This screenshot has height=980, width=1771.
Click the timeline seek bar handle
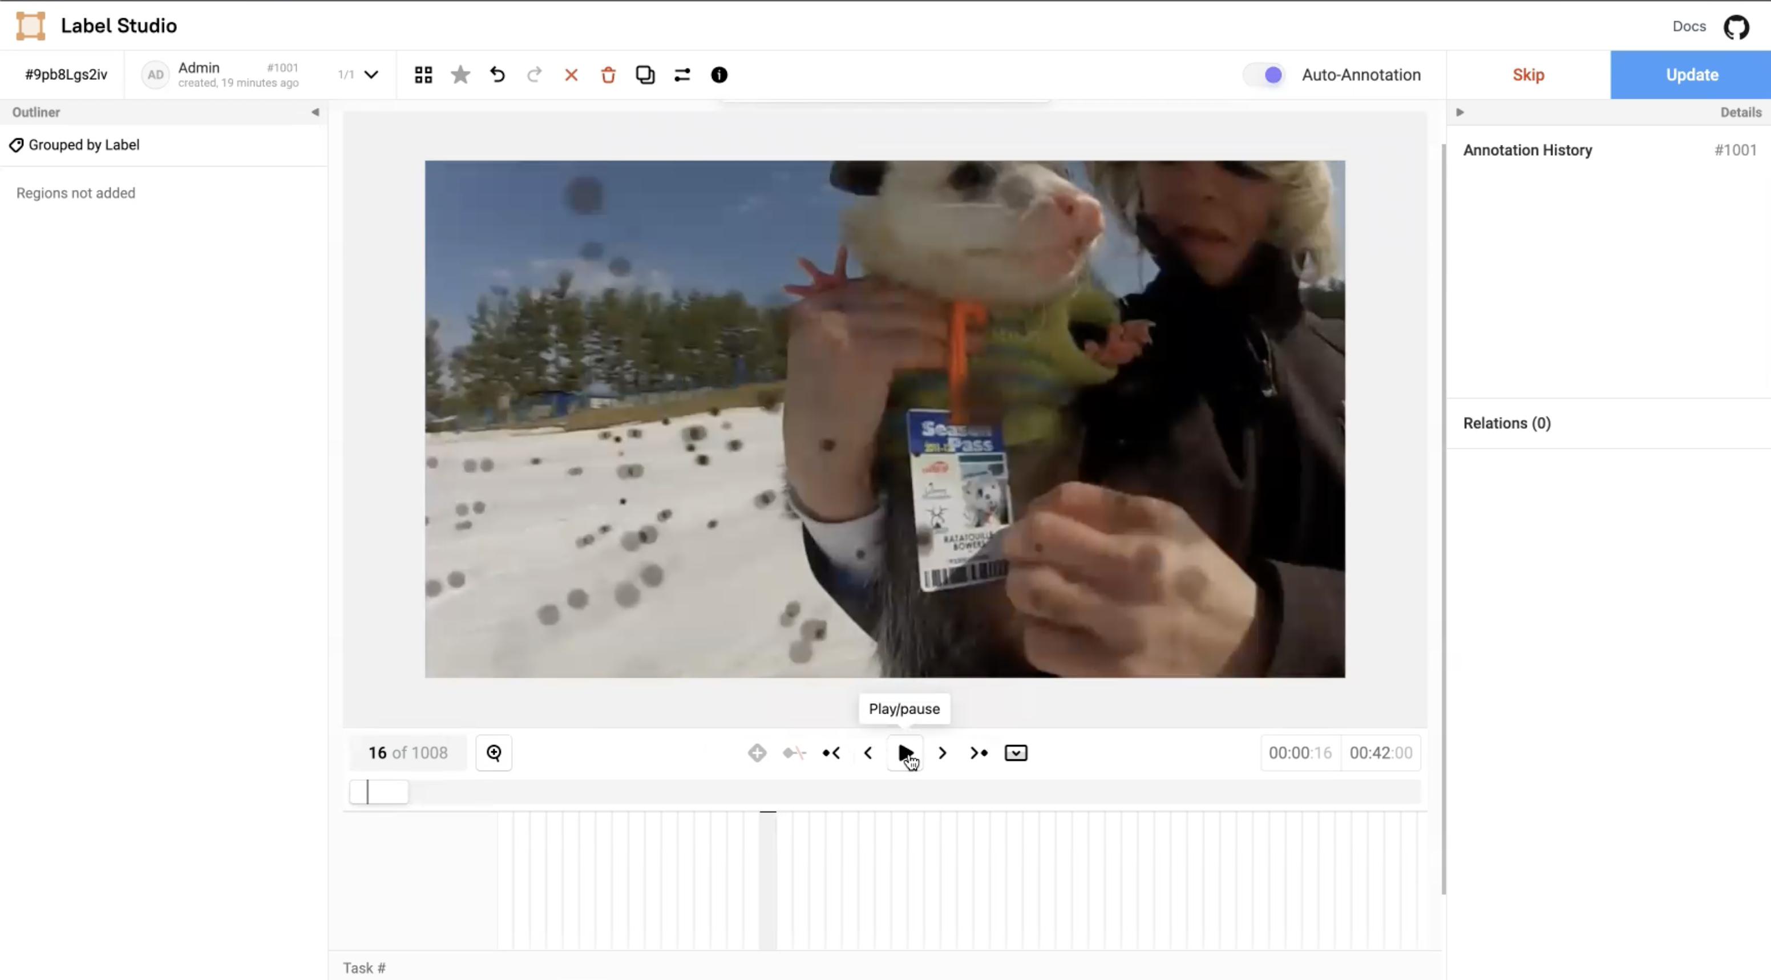(x=379, y=792)
